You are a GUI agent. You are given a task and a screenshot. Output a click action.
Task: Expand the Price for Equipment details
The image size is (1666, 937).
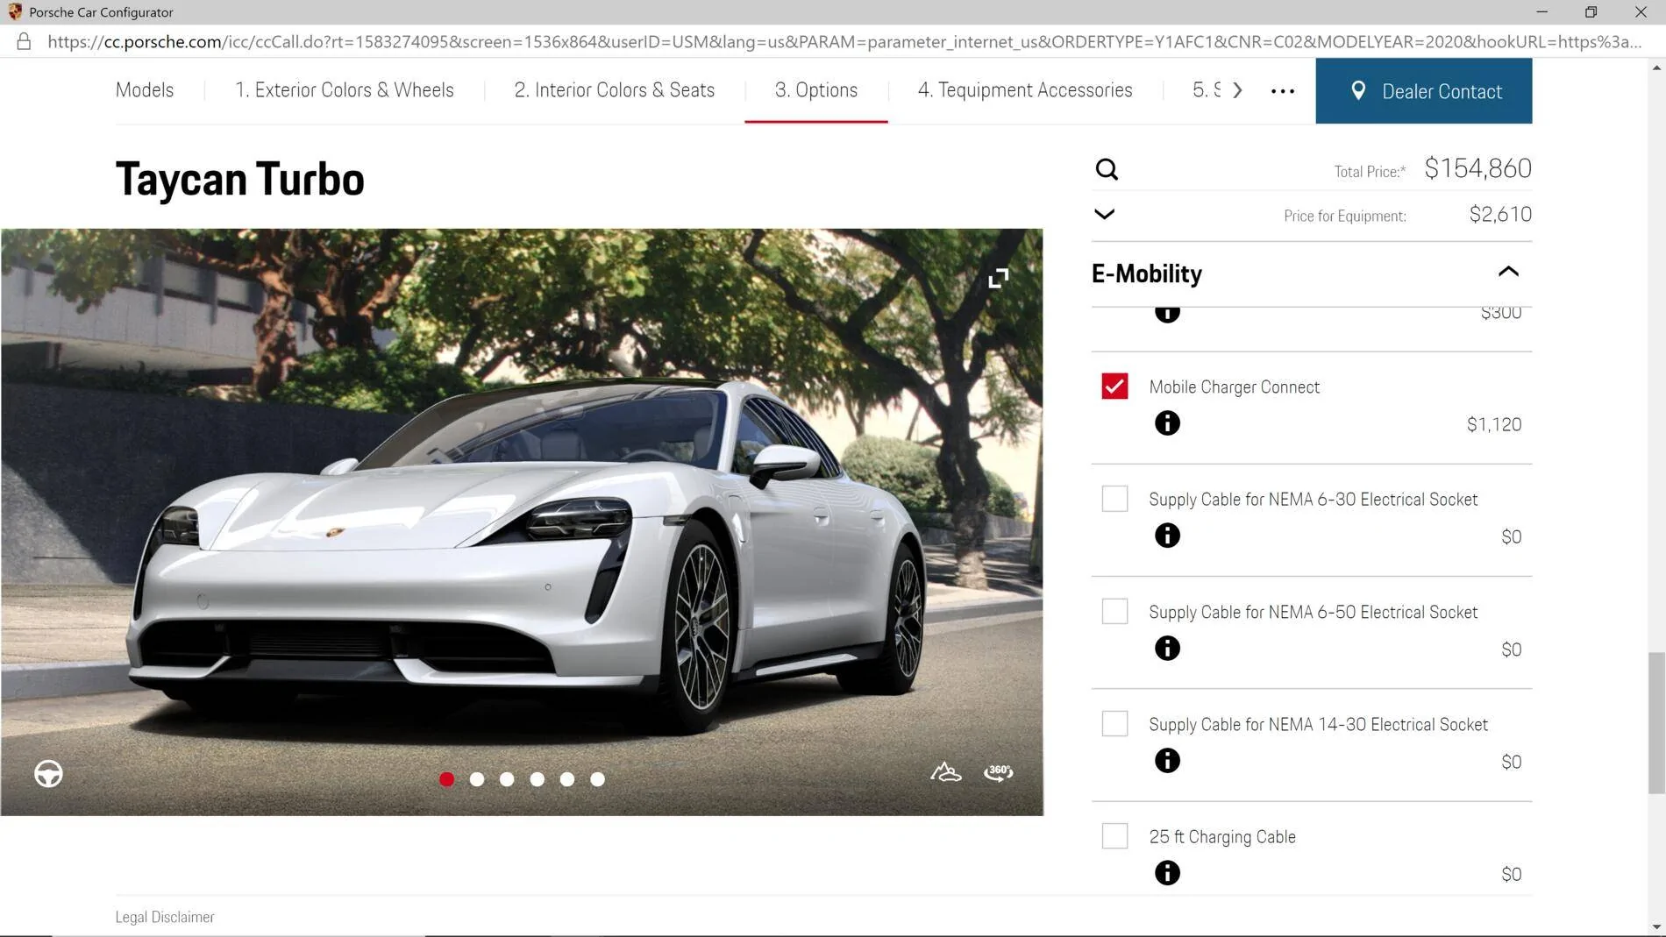(x=1105, y=215)
